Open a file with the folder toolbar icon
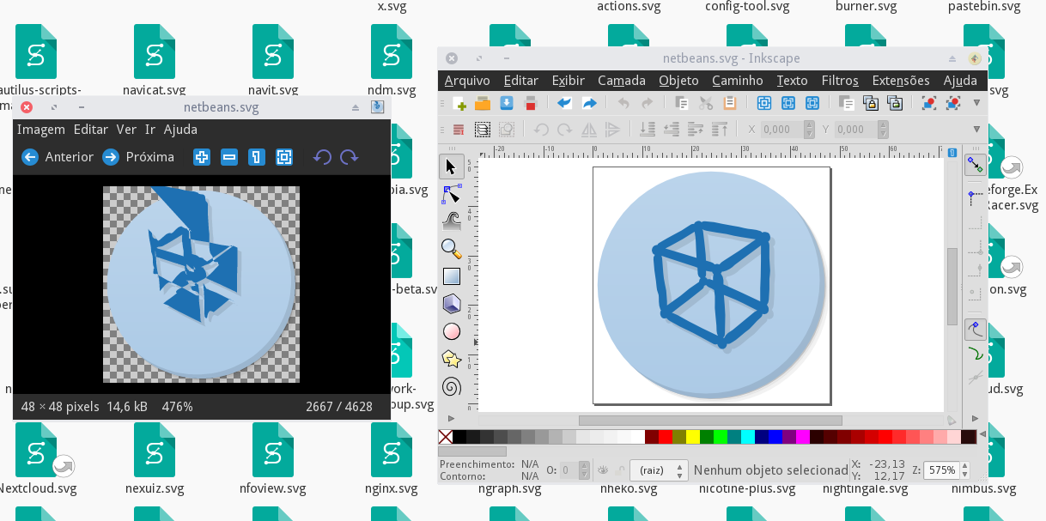Screen dimensions: 1046x521 pyautogui.click(x=482, y=102)
